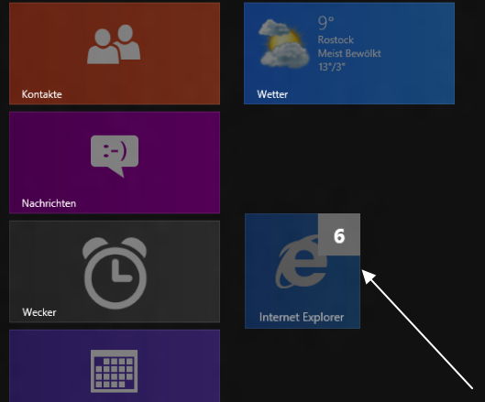
Task: Click the Meist Bewölkt weather description
Action: click(349, 53)
